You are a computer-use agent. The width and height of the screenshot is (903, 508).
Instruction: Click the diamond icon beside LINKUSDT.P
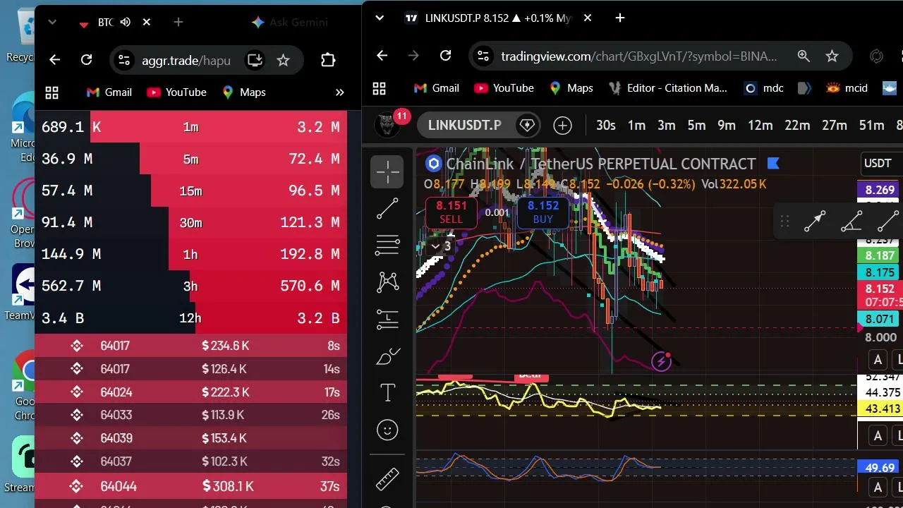(x=527, y=126)
